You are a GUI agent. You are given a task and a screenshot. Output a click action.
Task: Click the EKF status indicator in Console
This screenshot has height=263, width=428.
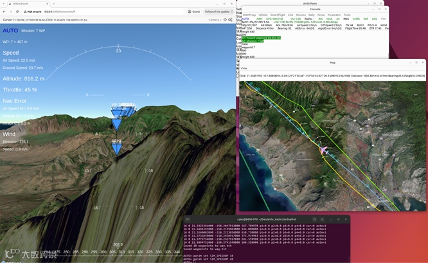pos(366,19)
